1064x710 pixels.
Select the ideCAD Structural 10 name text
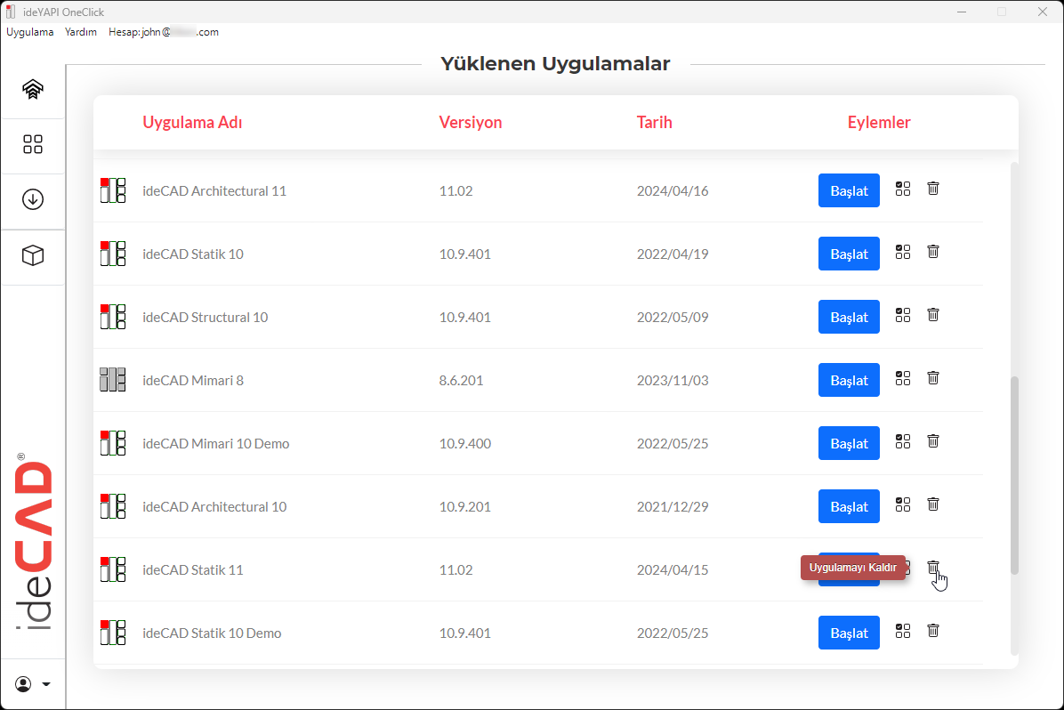click(205, 317)
